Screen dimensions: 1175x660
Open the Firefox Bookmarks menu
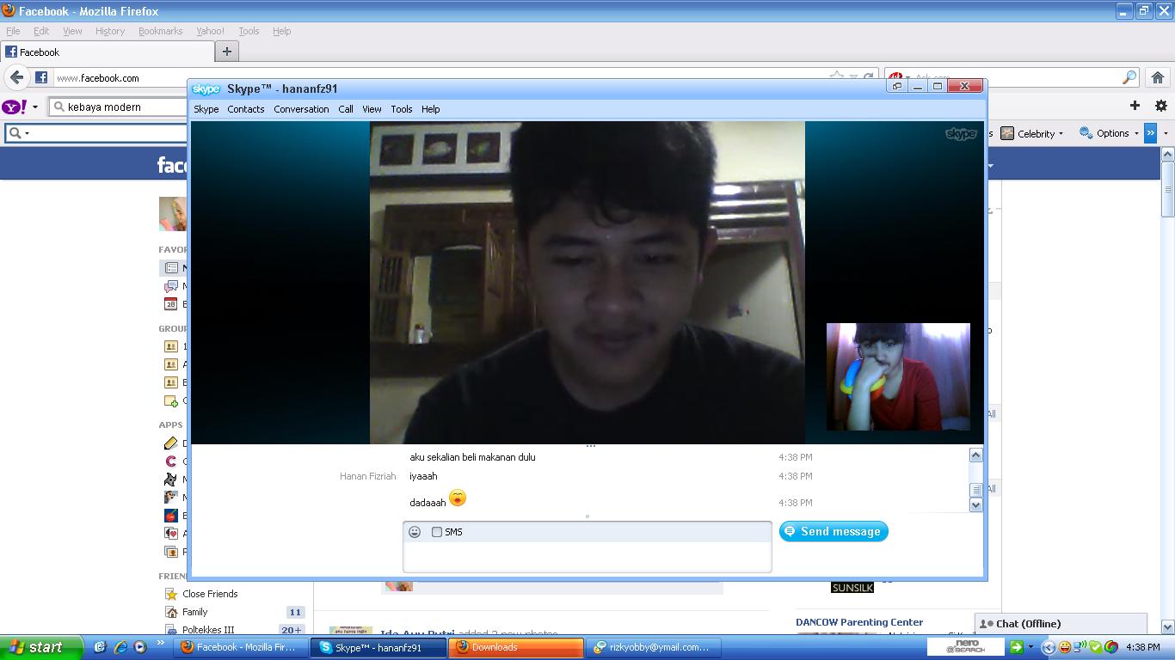tap(161, 31)
